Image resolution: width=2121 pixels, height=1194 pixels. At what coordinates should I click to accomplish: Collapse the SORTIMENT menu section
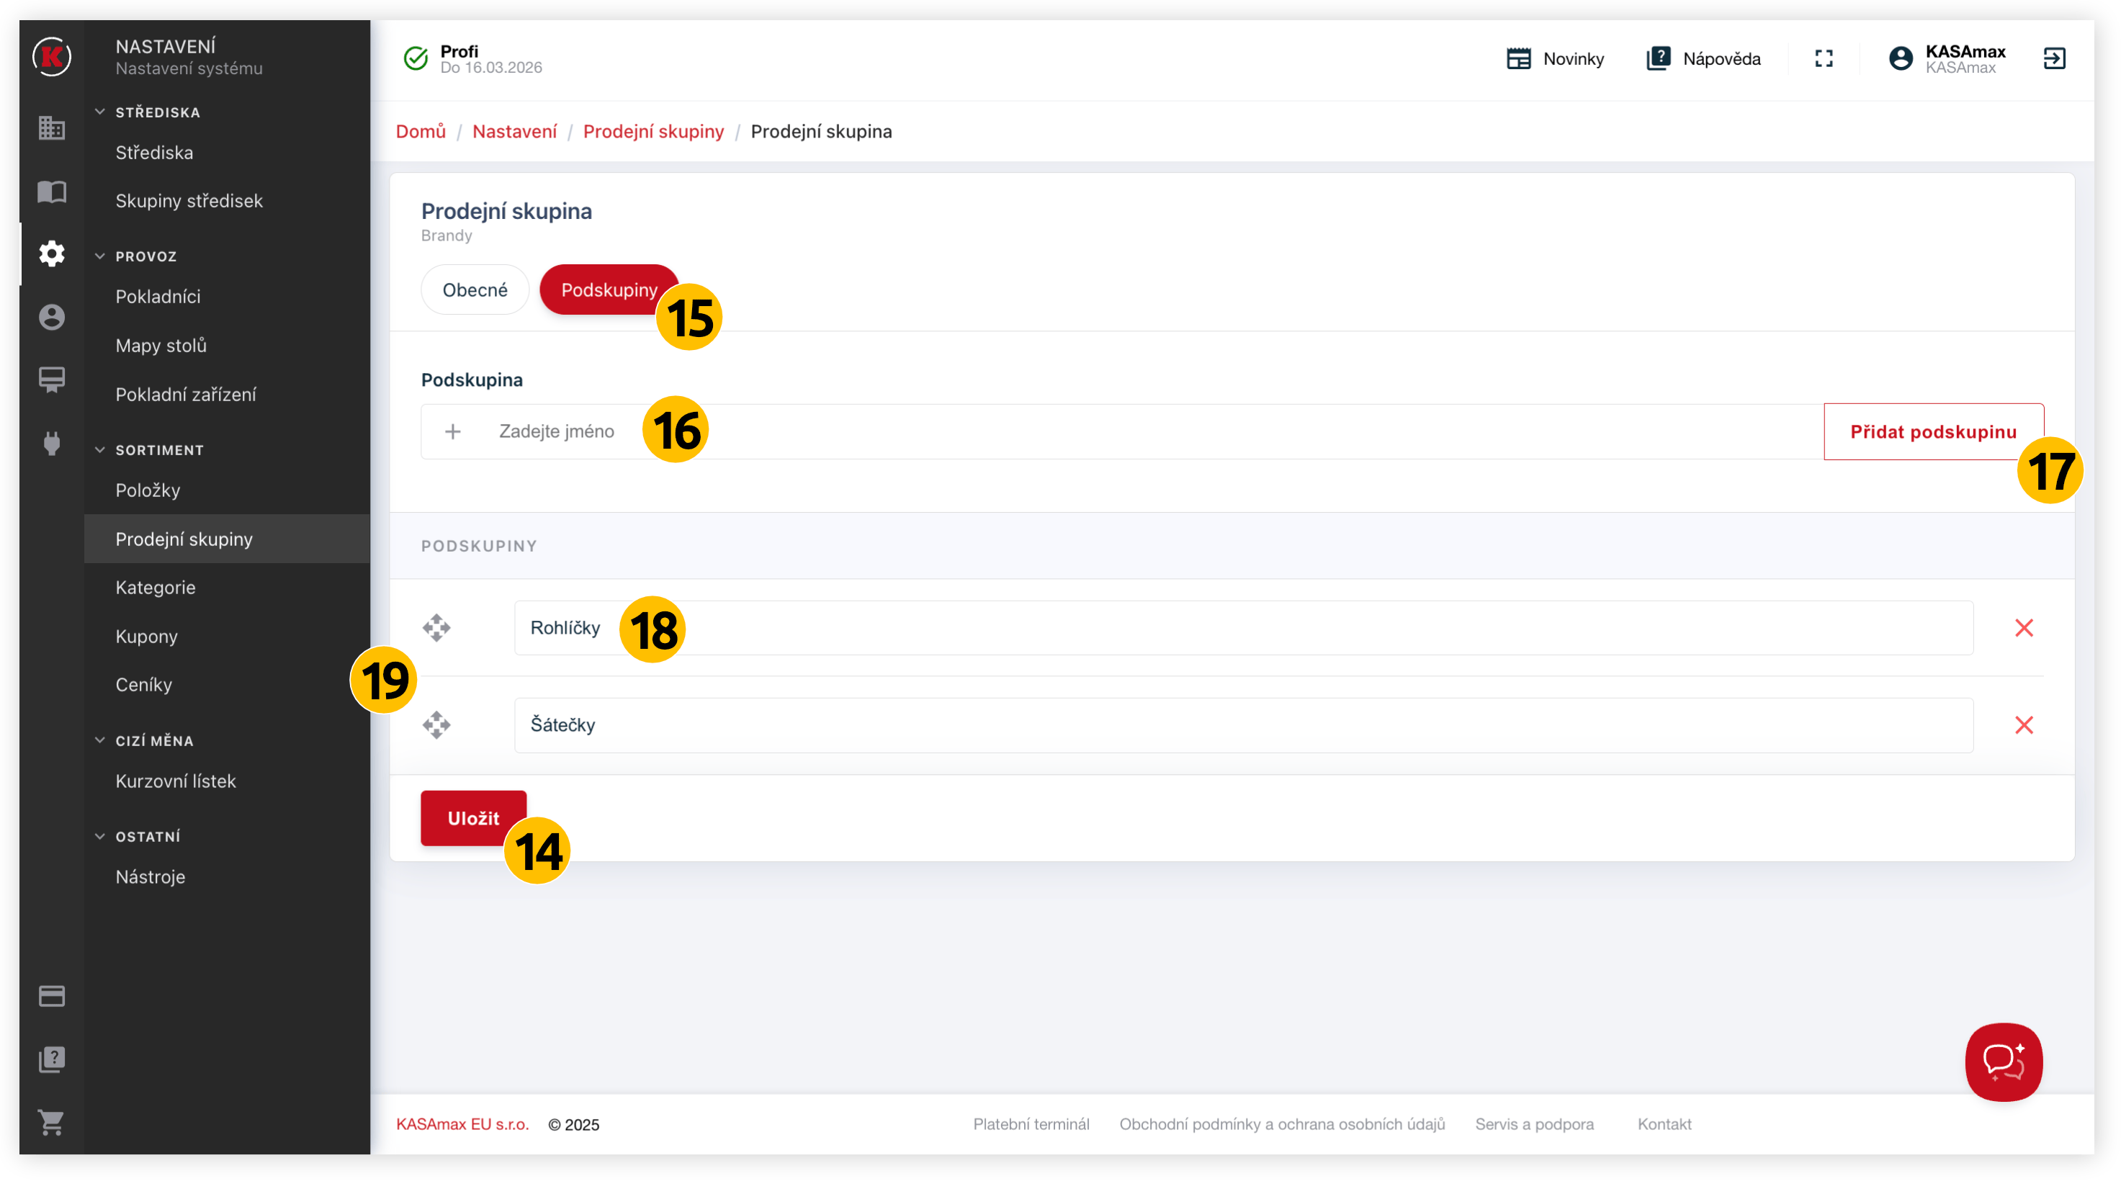(x=100, y=449)
